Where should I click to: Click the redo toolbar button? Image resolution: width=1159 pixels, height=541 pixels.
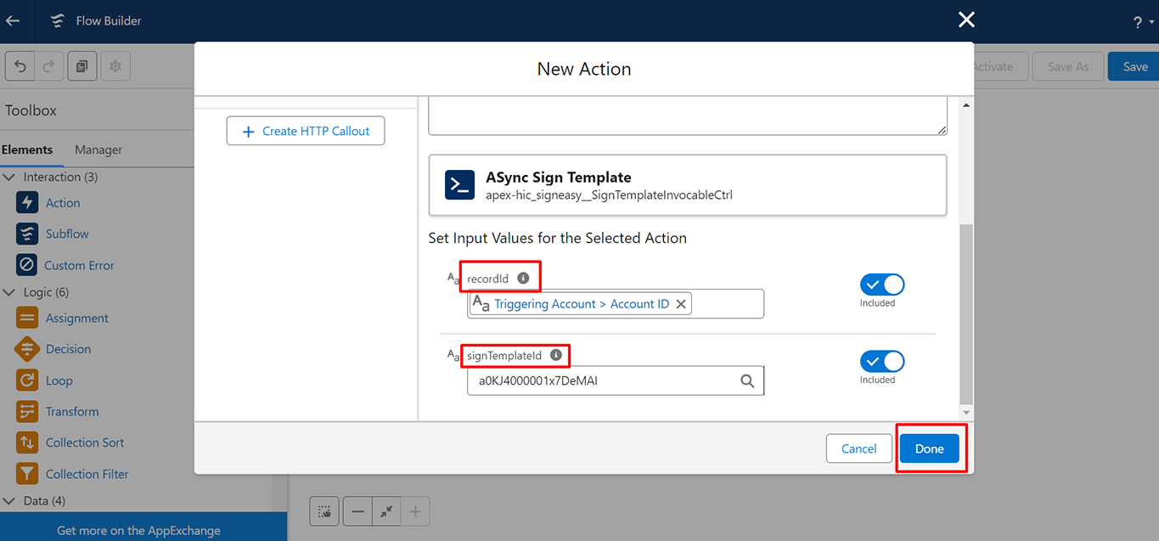pos(48,66)
